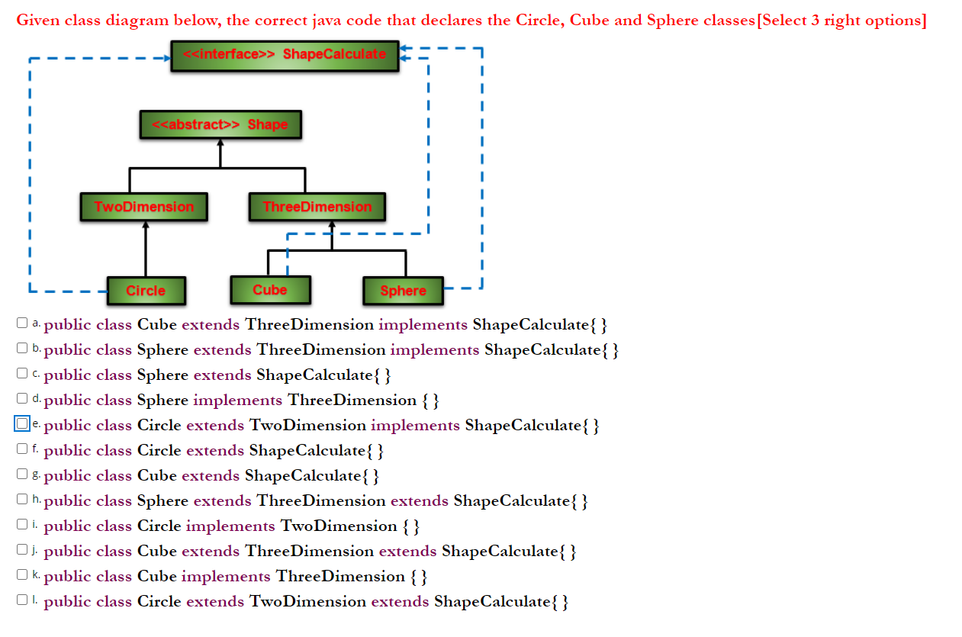The height and width of the screenshot is (637, 962).
Task: Check option f Circle extends ShapeCalculate
Action: tap(22, 449)
